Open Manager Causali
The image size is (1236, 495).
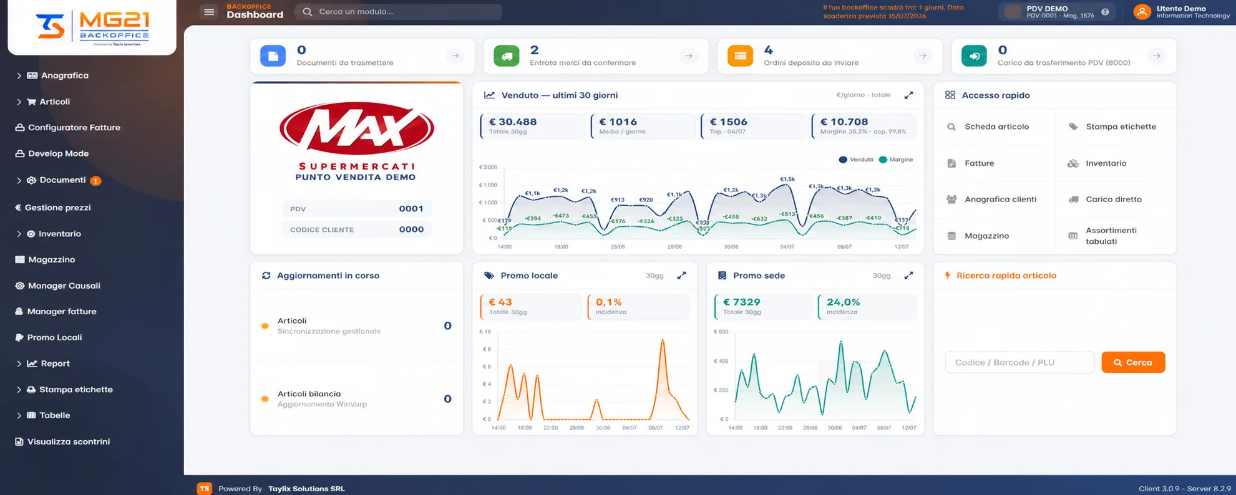click(57, 286)
